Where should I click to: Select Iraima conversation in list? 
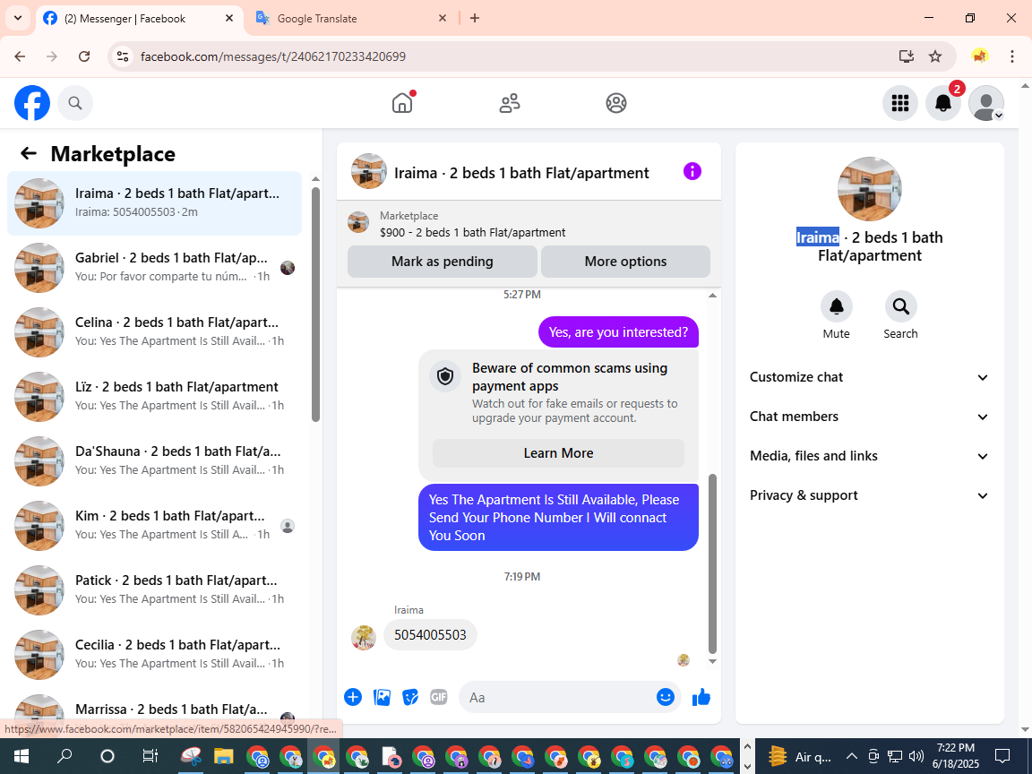tap(155, 202)
